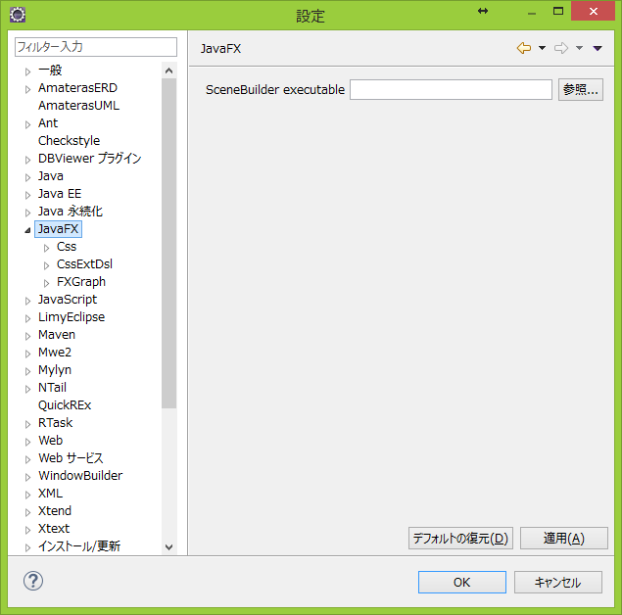Expand the FXGraph child node

(46, 283)
